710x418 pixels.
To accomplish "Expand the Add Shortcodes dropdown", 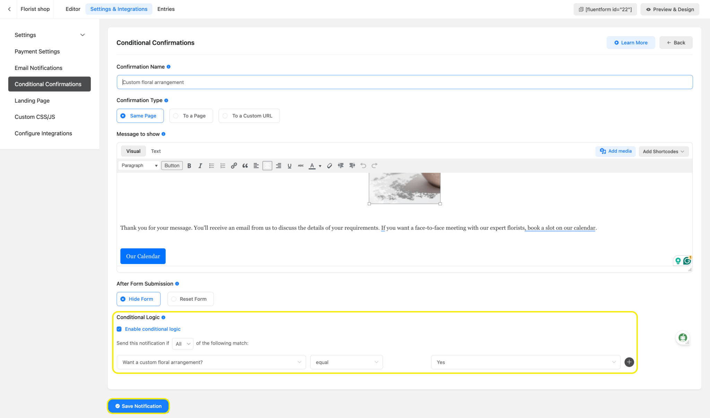I will [x=663, y=152].
